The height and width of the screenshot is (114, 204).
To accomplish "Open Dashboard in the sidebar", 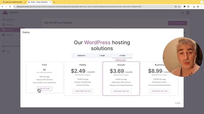I will coord(10,20).
